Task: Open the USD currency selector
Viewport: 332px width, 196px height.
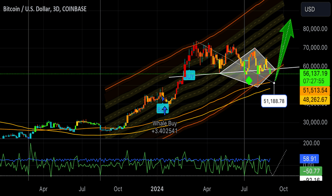Action: point(315,9)
